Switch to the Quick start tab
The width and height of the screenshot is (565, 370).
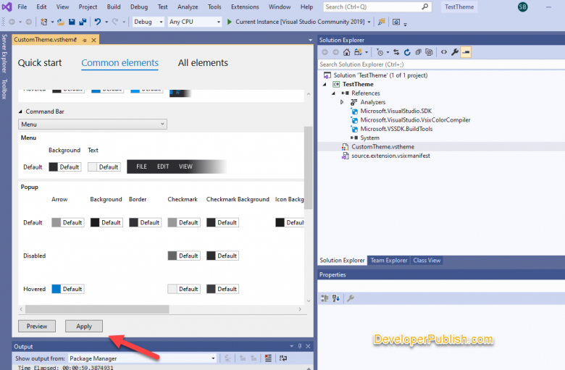click(x=40, y=63)
